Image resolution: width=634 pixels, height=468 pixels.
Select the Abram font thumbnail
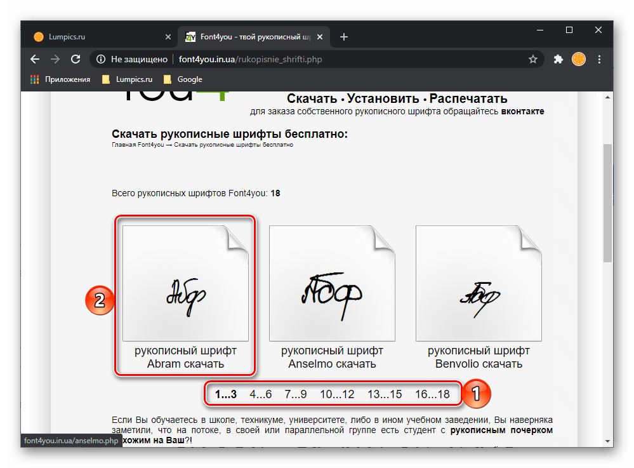click(x=185, y=283)
